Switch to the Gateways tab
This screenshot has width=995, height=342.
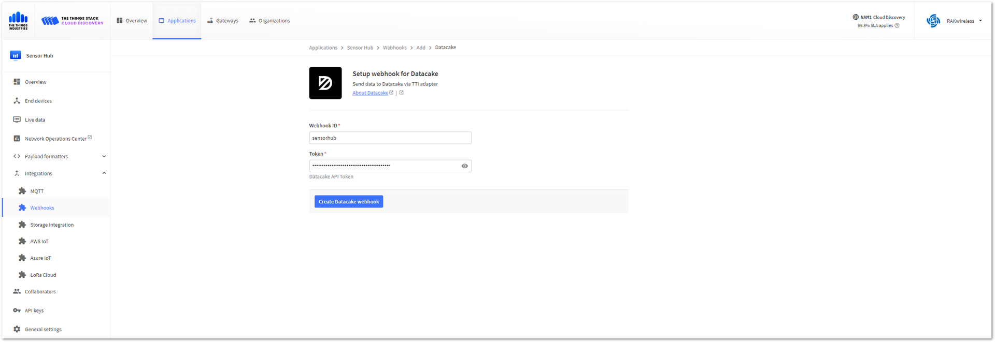222,21
